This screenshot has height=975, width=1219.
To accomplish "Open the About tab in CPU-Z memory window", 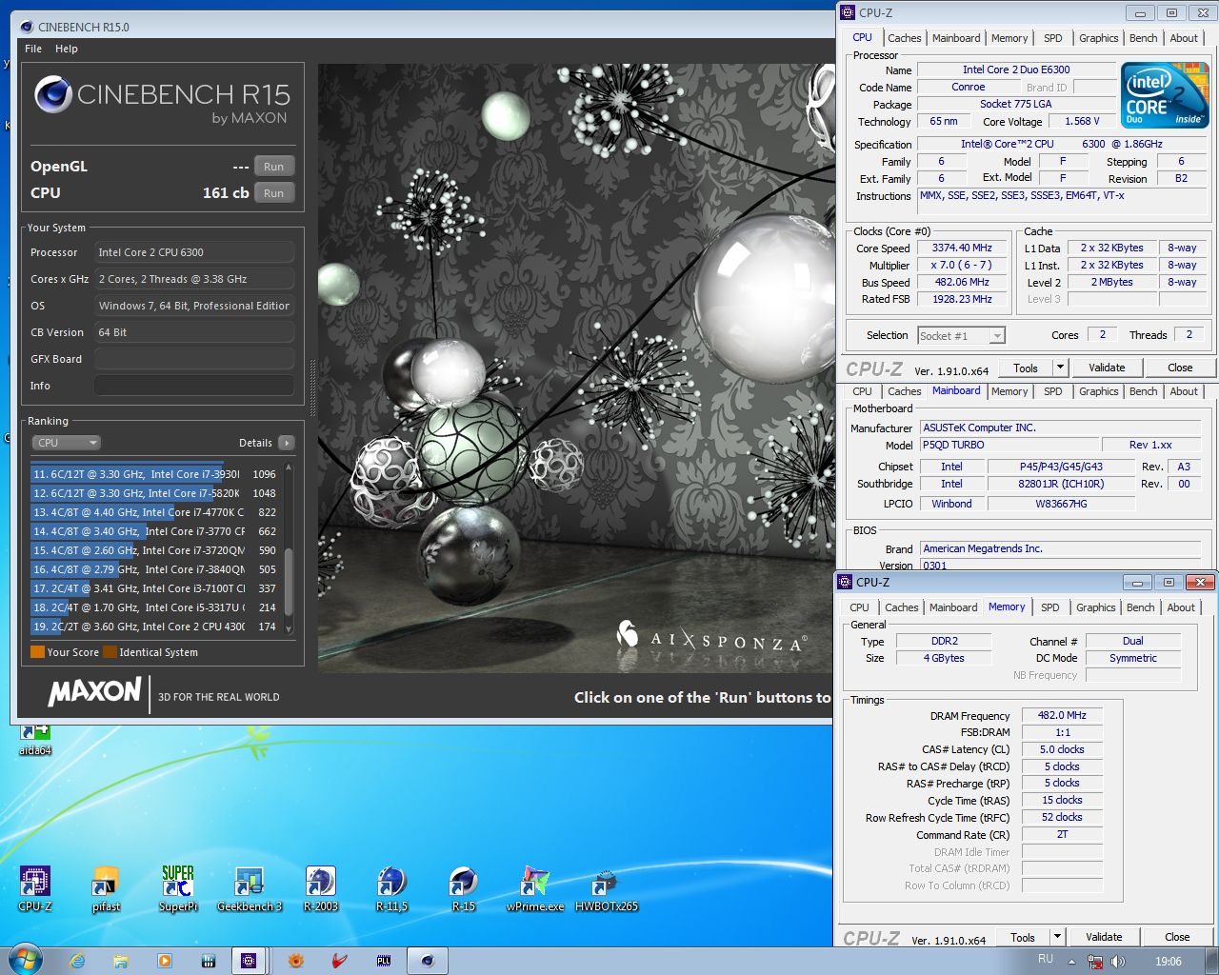I will tap(1181, 607).
